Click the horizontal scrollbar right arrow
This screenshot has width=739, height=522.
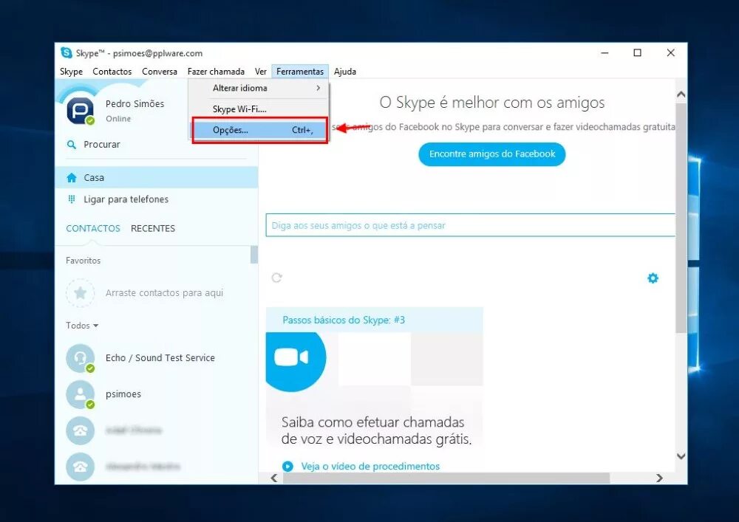pos(659,478)
